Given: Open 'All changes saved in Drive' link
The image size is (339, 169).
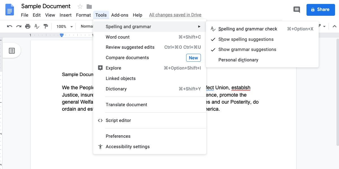Looking at the screenshot, I should (175, 15).
